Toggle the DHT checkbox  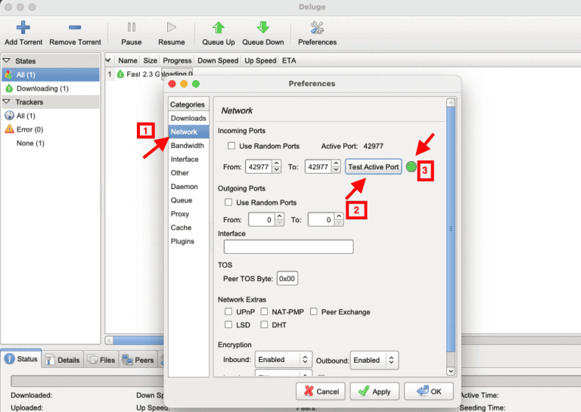264,324
